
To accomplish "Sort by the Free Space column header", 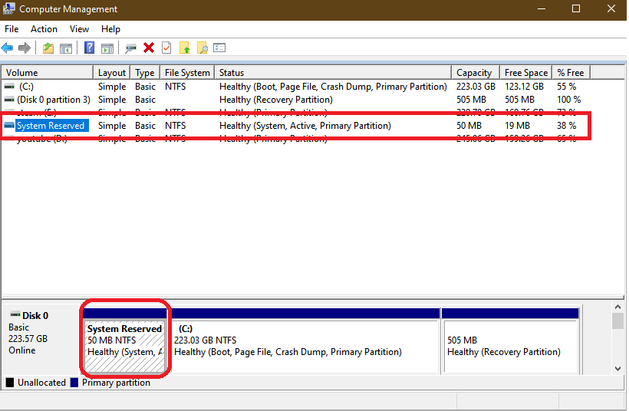I will click(526, 73).
